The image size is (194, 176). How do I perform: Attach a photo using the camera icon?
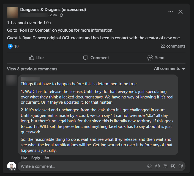coord(165,166)
